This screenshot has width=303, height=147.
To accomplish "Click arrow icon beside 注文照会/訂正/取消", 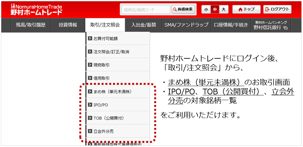I will pos(90,52).
